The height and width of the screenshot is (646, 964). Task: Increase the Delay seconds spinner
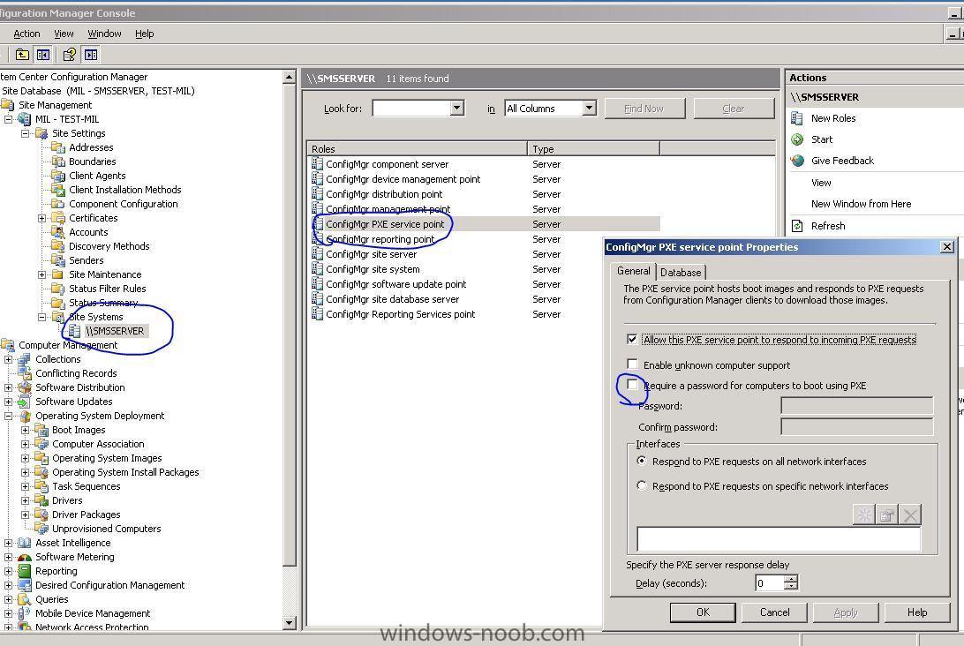[792, 579]
